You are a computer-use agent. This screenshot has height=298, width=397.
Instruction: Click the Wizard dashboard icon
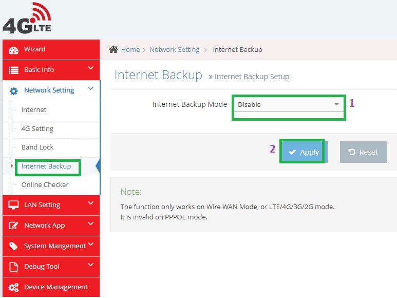pyautogui.click(x=14, y=50)
